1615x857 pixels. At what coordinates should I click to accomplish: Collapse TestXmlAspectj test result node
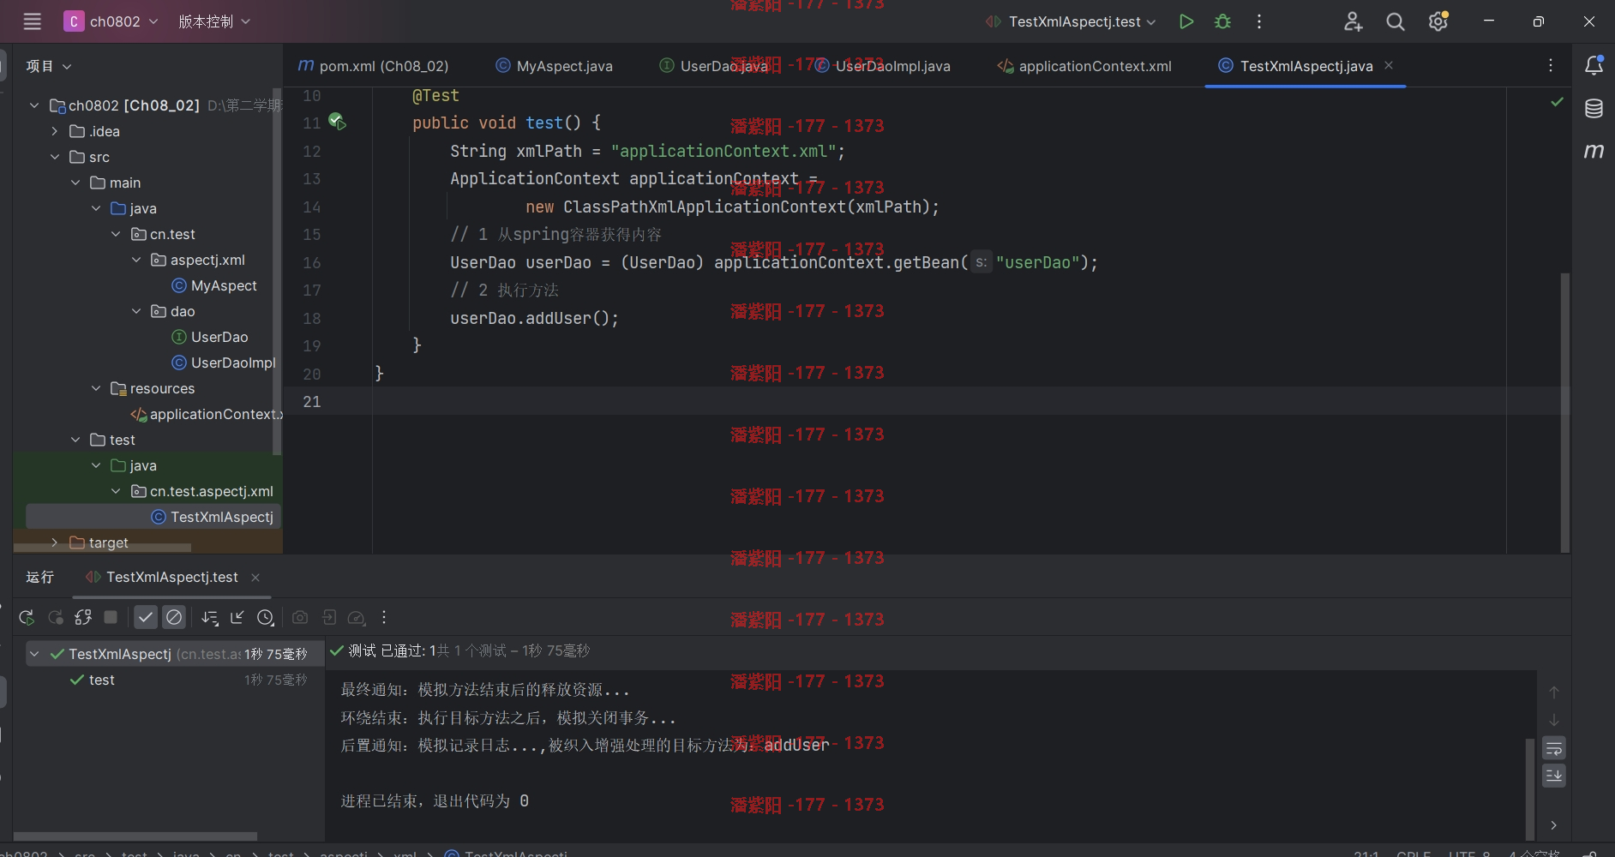coord(34,654)
